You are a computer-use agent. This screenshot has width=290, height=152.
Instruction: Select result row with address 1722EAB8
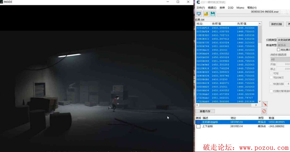point(227,102)
